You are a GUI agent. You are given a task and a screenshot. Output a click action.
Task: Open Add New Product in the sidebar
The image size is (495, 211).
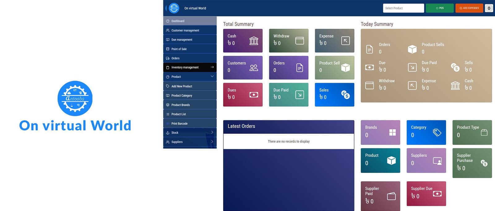click(190, 86)
